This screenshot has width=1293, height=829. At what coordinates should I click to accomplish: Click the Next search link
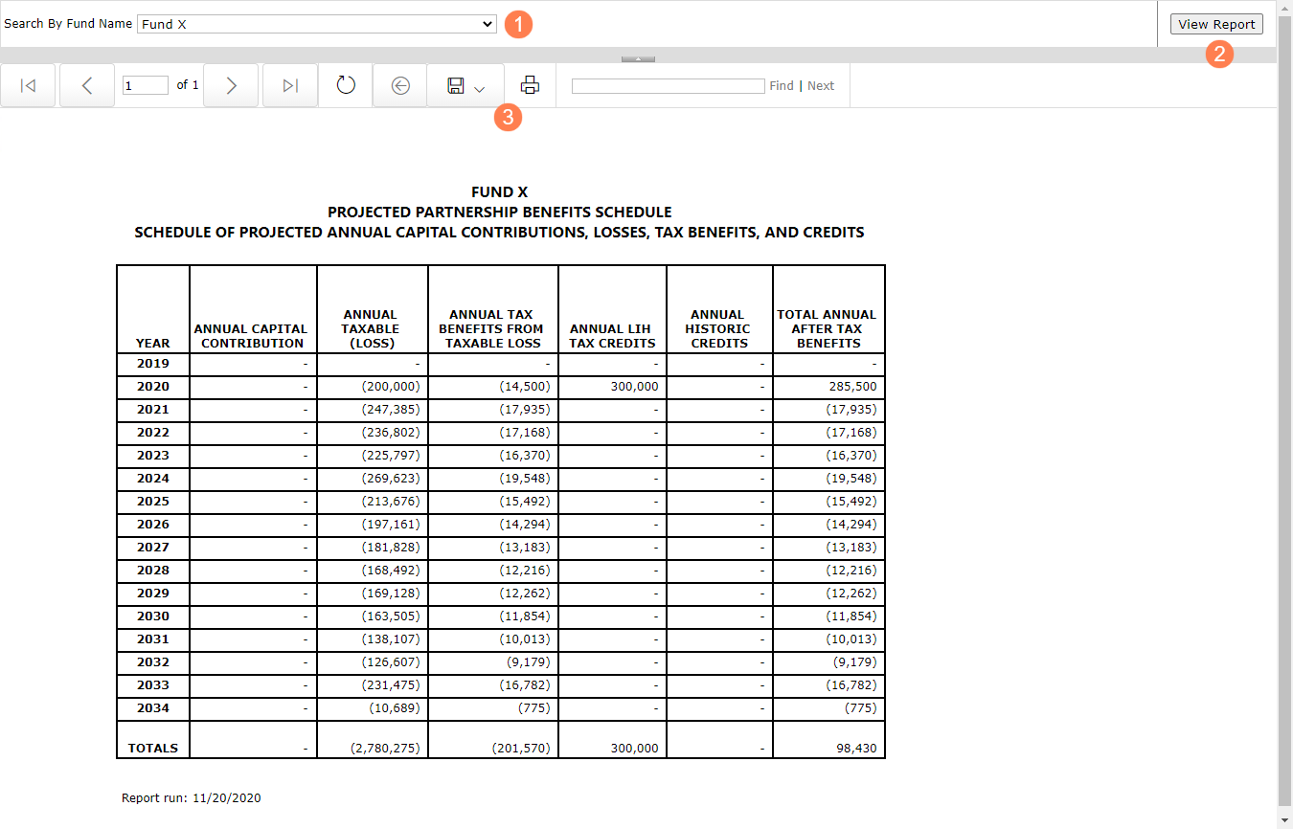pyautogui.click(x=821, y=86)
